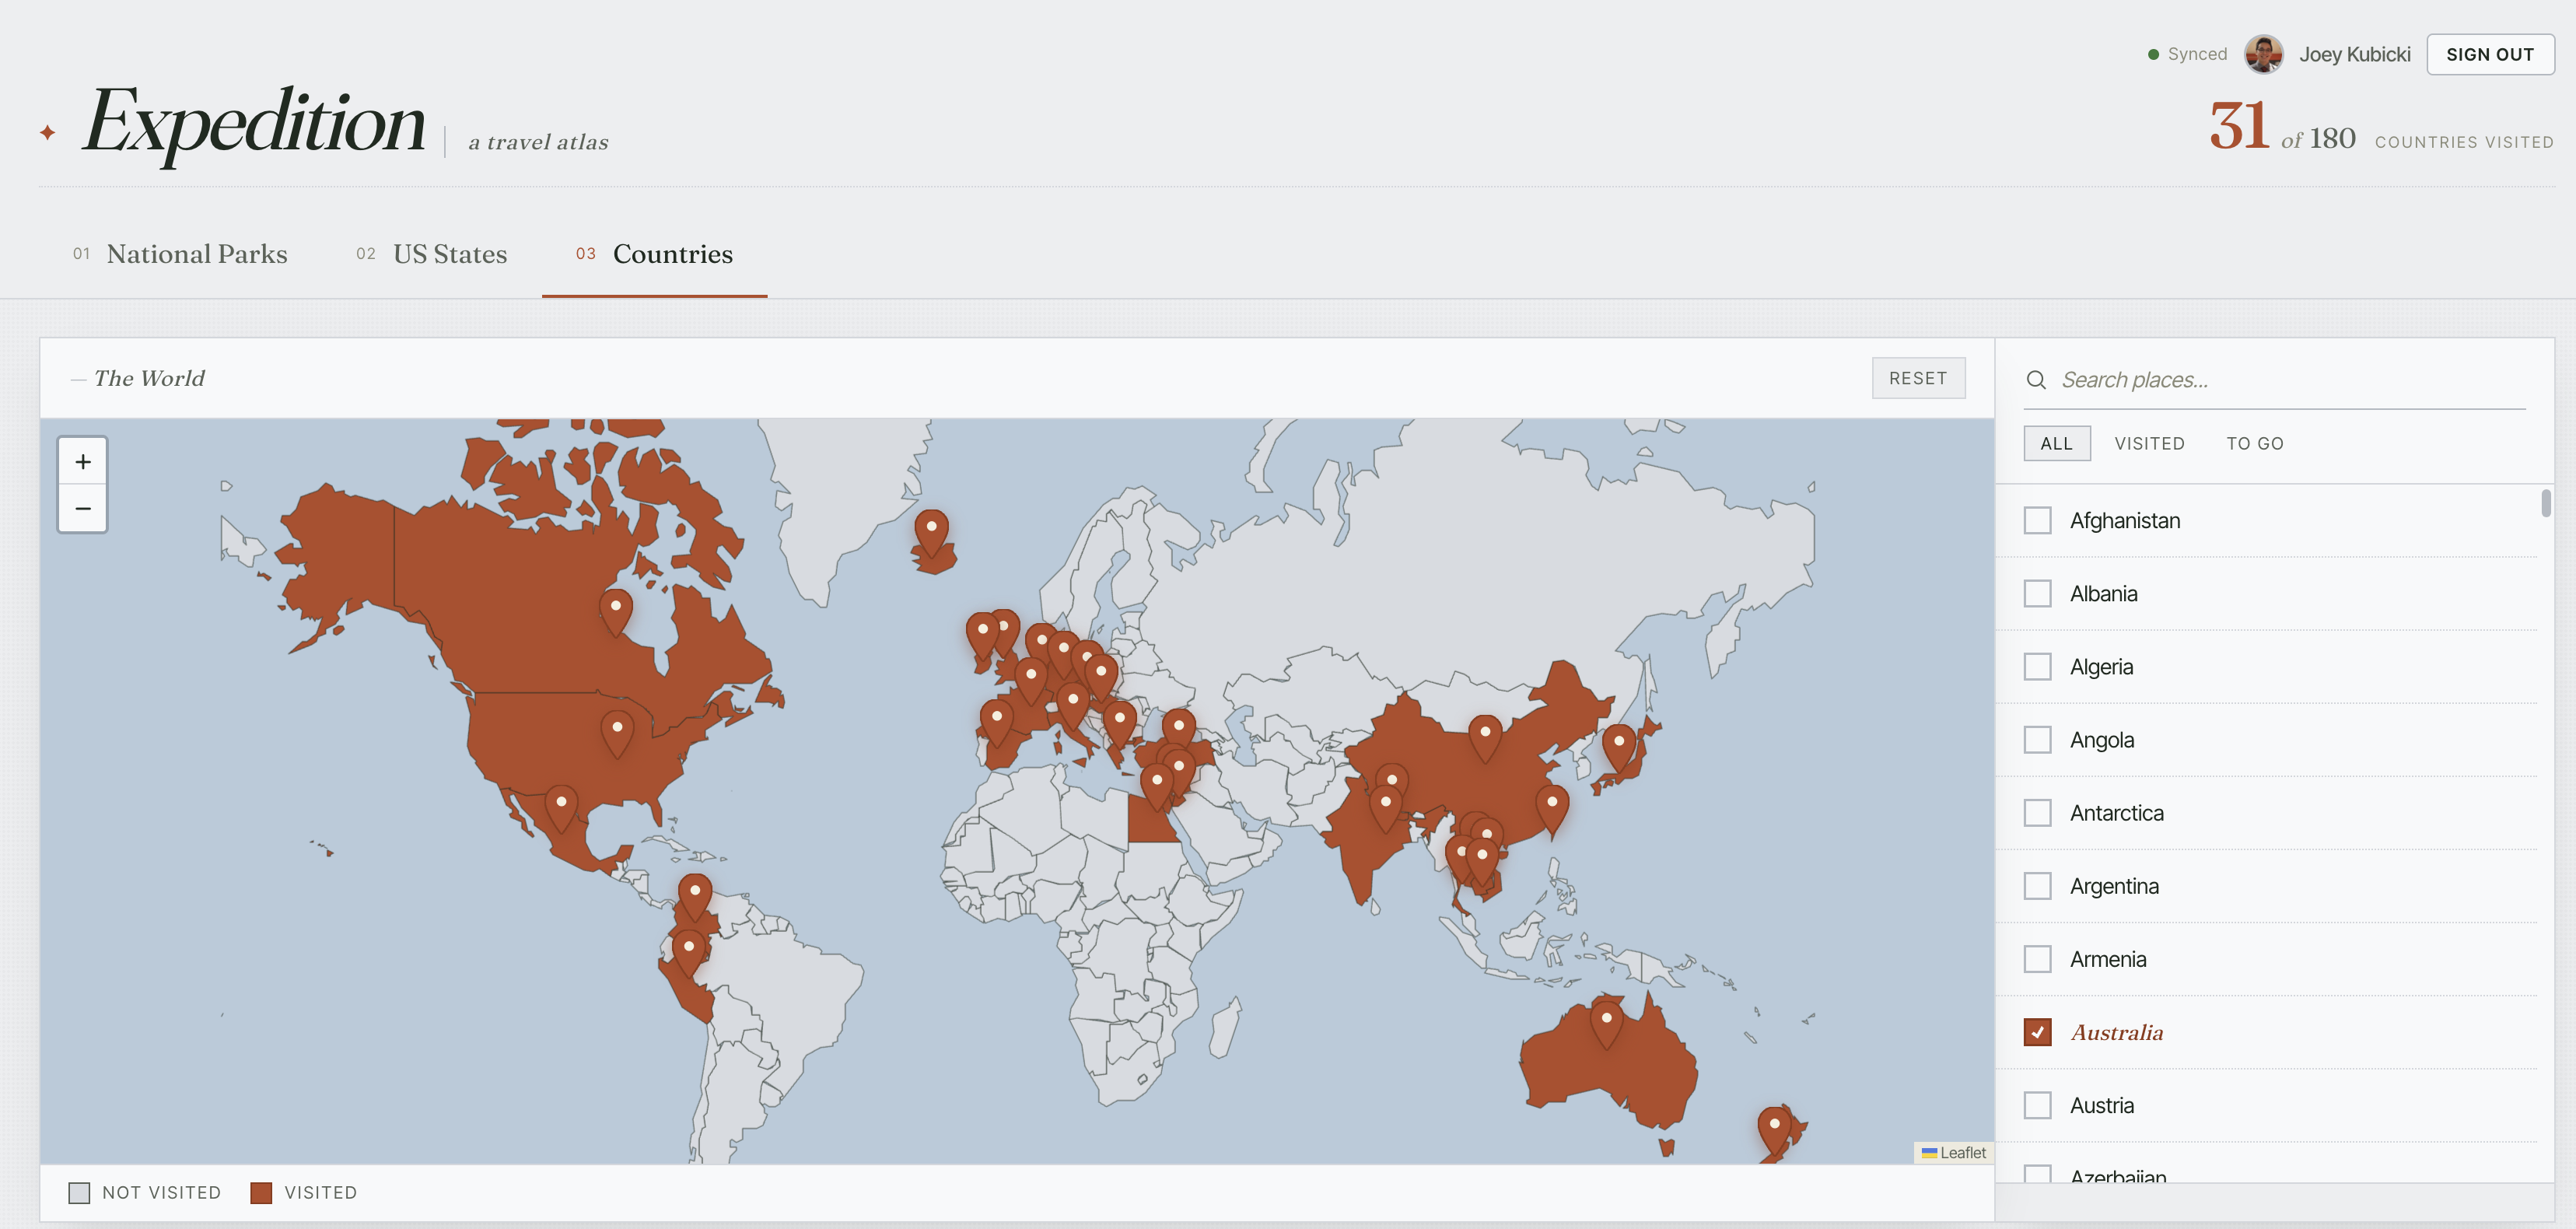Viewport: 2576px width, 1229px height.
Task: Switch to the US States tab
Action: [x=432, y=254]
